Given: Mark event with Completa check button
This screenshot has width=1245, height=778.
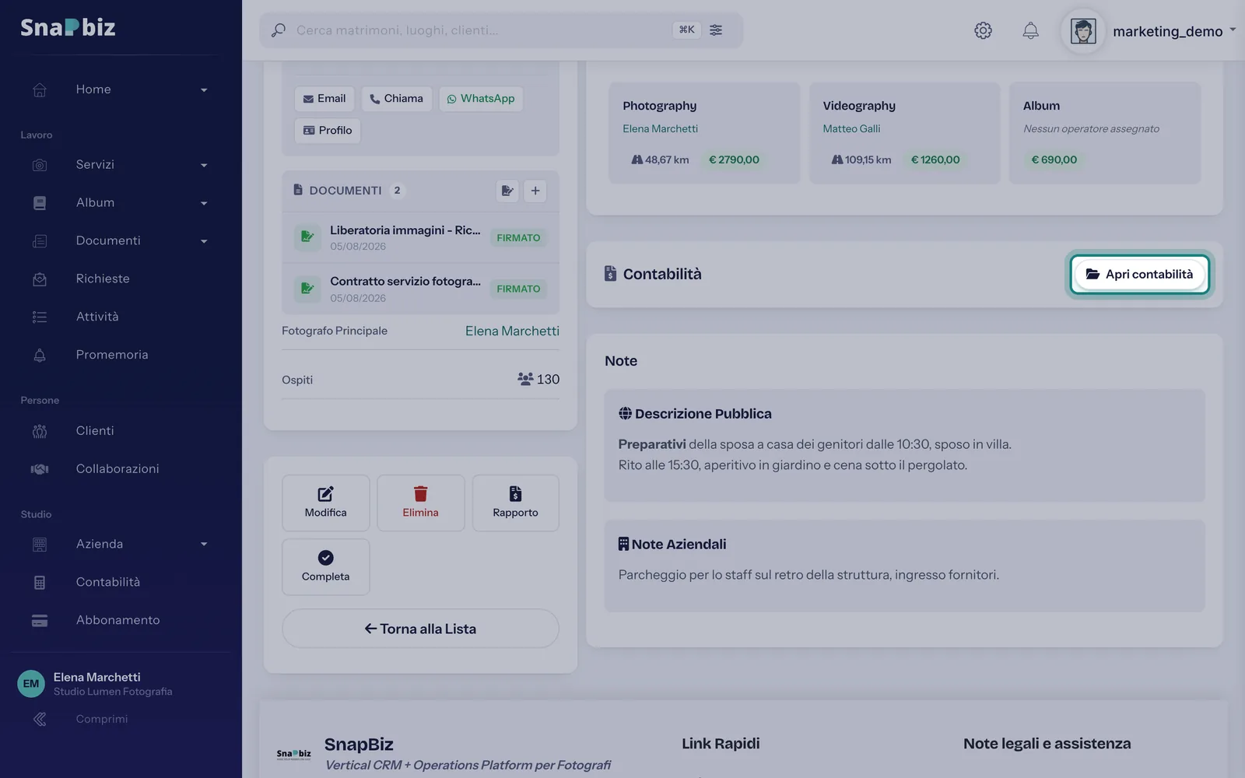Looking at the screenshot, I should (x=326, y=566).
